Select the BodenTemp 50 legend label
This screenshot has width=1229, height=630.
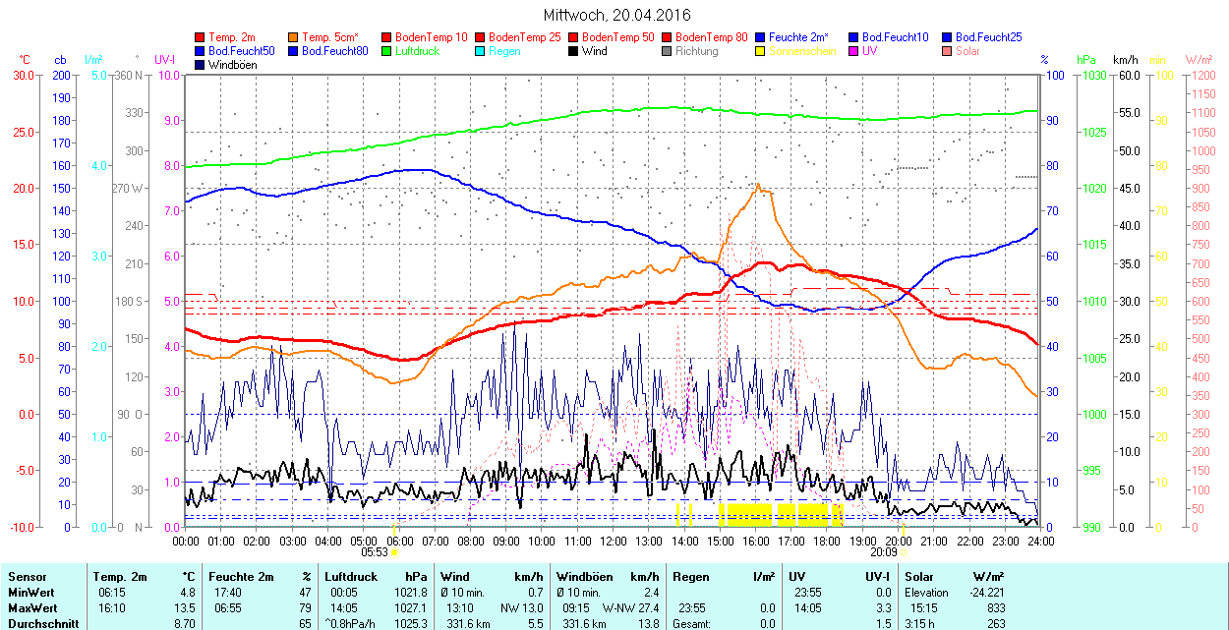coord(617,36)
